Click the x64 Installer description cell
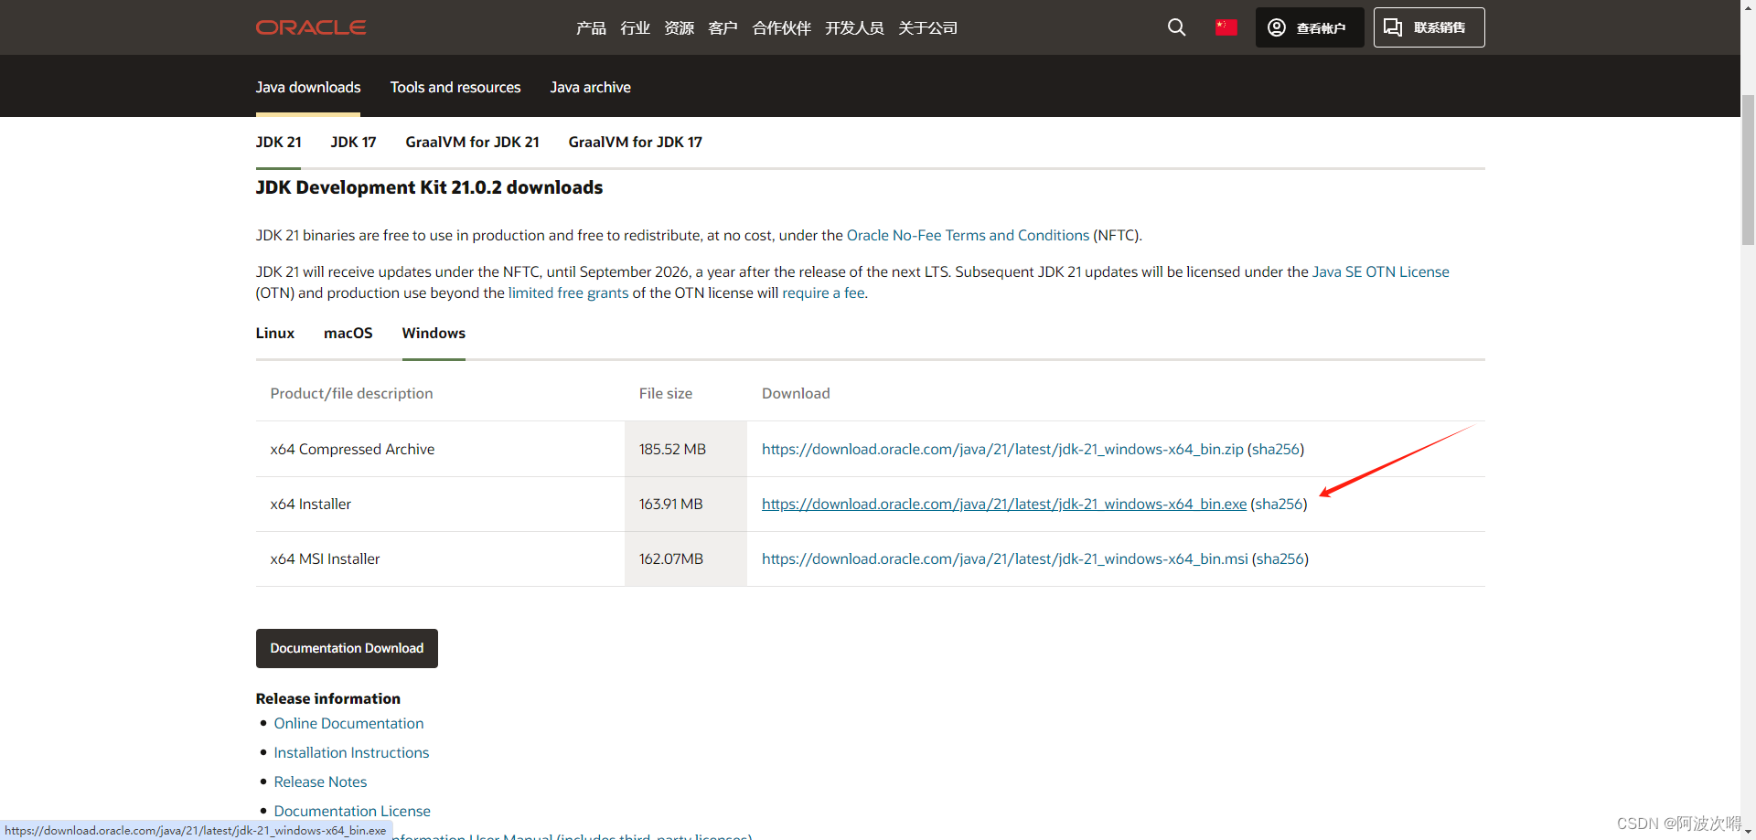Viewport: 1756px width, 840px height. tap(440, 504)
